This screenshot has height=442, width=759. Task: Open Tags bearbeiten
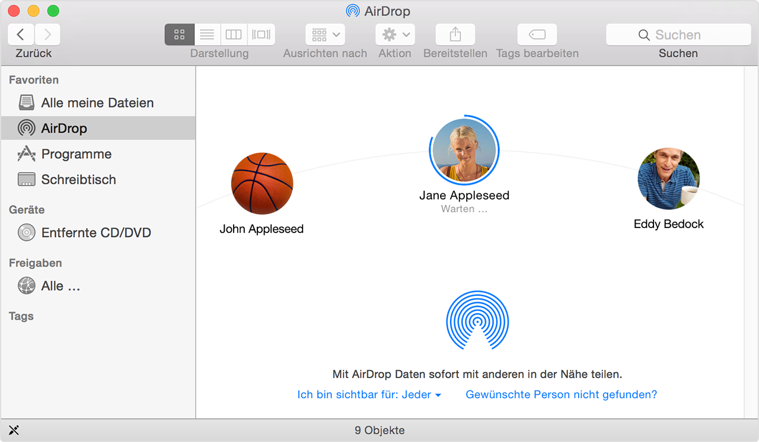(537, 34)
